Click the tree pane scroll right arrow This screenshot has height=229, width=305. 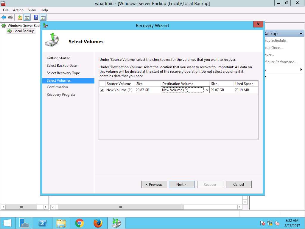[x=46, y=207]
